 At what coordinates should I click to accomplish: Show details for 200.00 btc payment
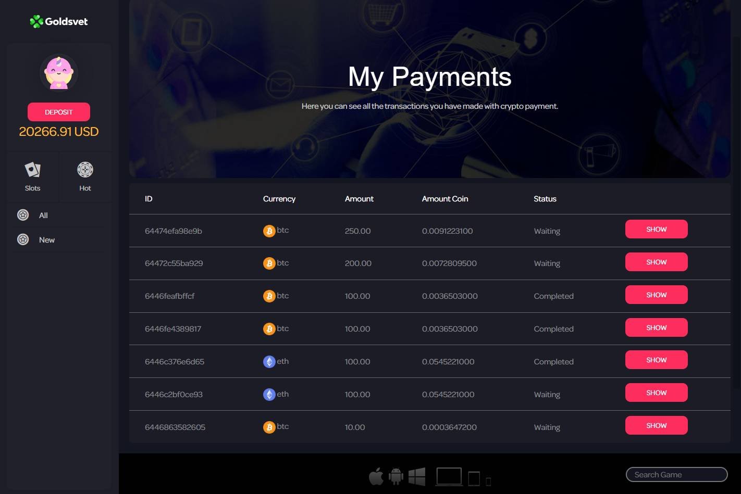pos(656,262)
